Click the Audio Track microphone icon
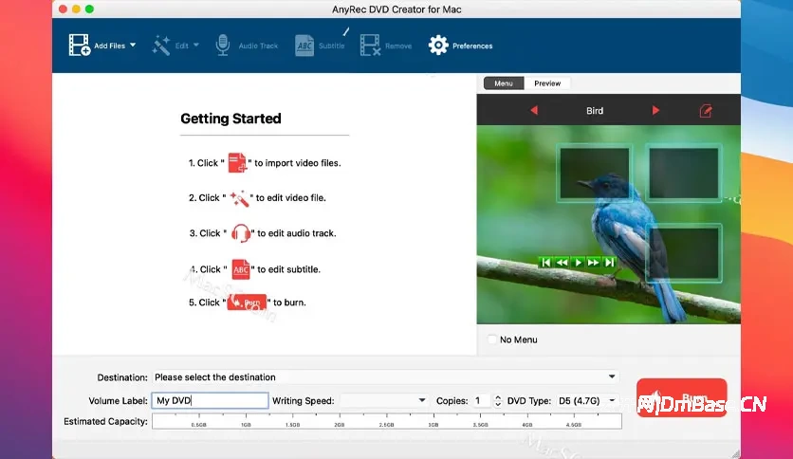 coord(223,45)
